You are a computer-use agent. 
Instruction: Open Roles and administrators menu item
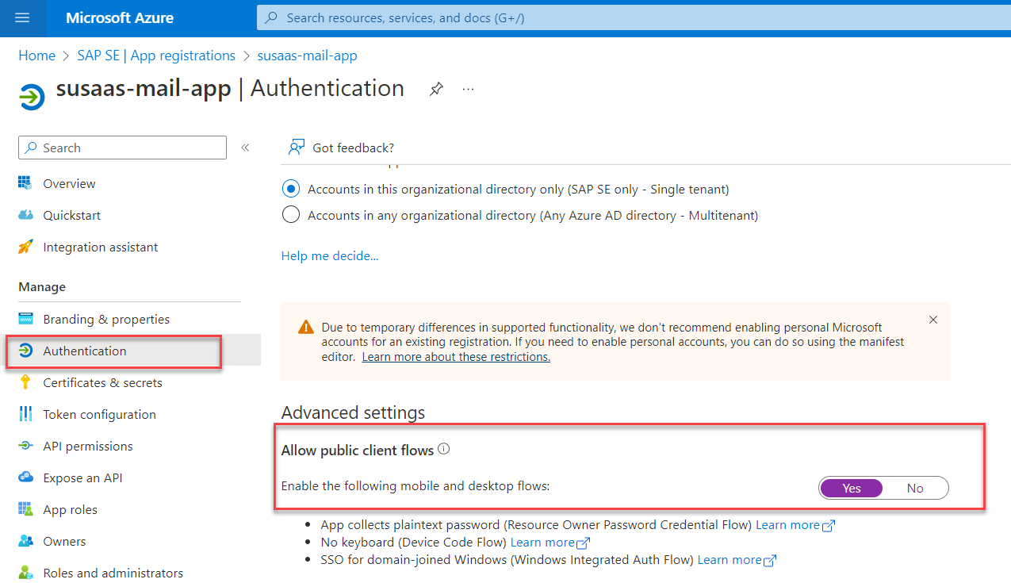113,573
